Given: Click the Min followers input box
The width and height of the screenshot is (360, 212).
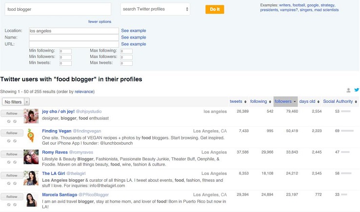Looking at the screenshot, I should [x=65, y=57].
